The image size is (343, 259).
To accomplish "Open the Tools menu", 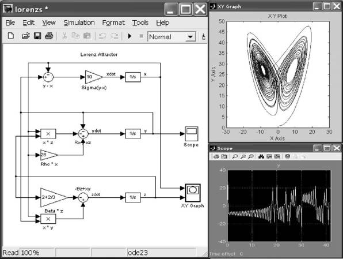I will pos(140,23).
